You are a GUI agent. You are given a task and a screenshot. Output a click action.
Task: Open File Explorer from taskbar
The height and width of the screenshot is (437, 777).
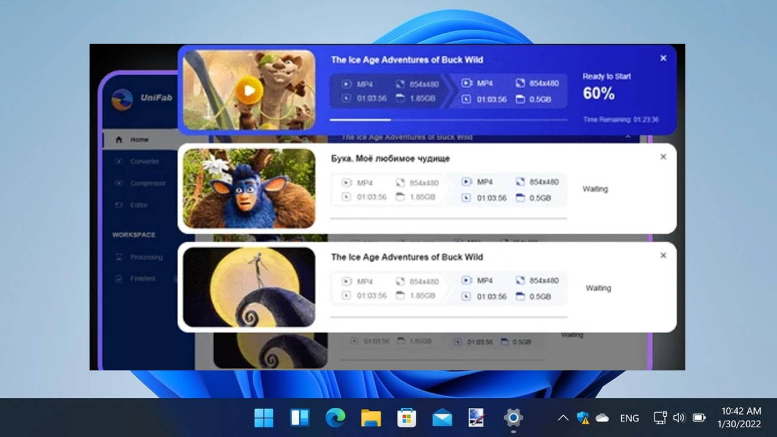click(x=371, y=418)
